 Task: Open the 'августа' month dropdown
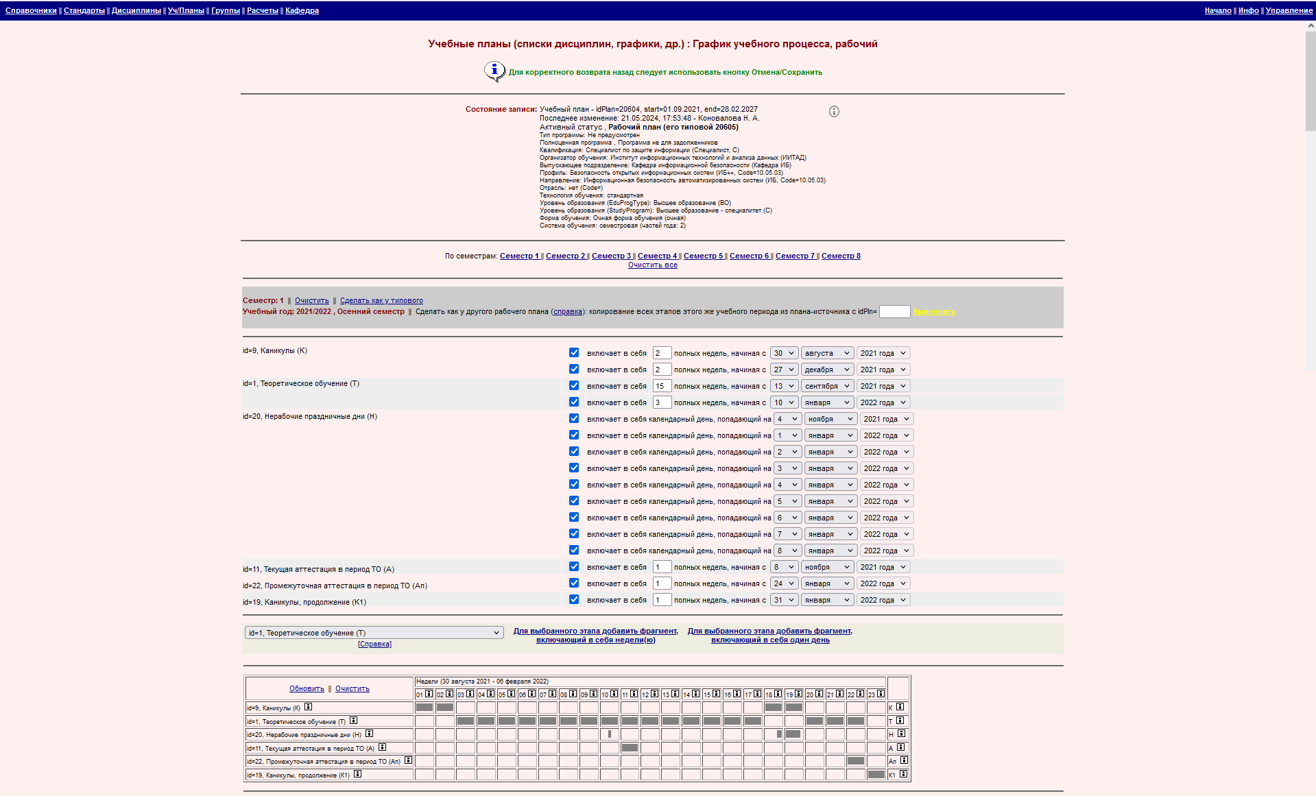click(827, 353)
